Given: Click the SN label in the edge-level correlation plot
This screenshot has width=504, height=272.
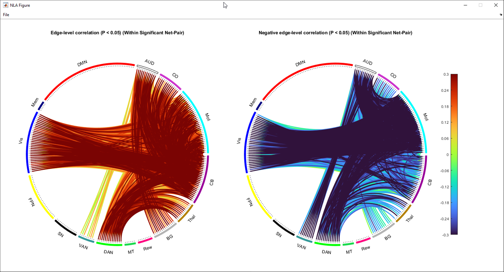Looking at the screenshot, I should (x=60, y=235).
